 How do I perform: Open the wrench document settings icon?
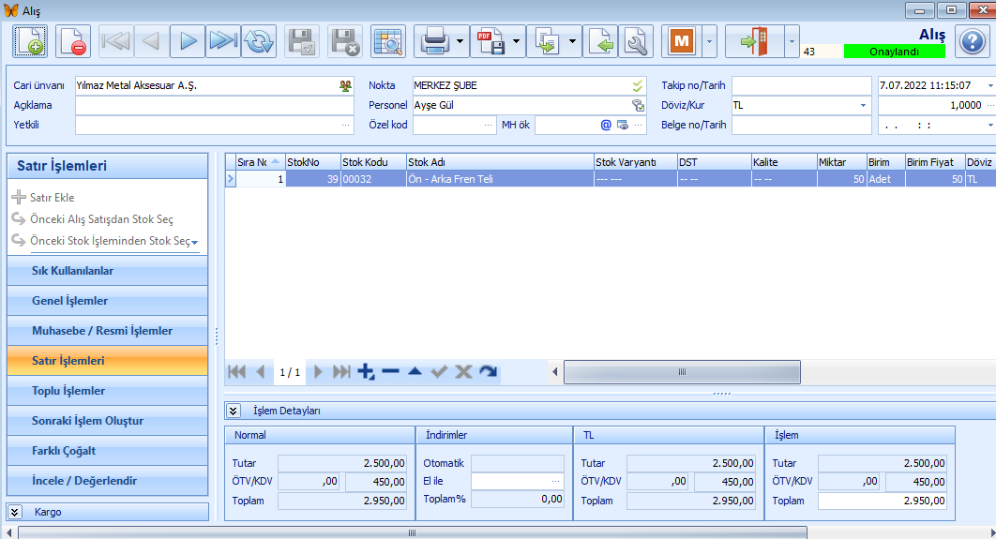(636, 42)
